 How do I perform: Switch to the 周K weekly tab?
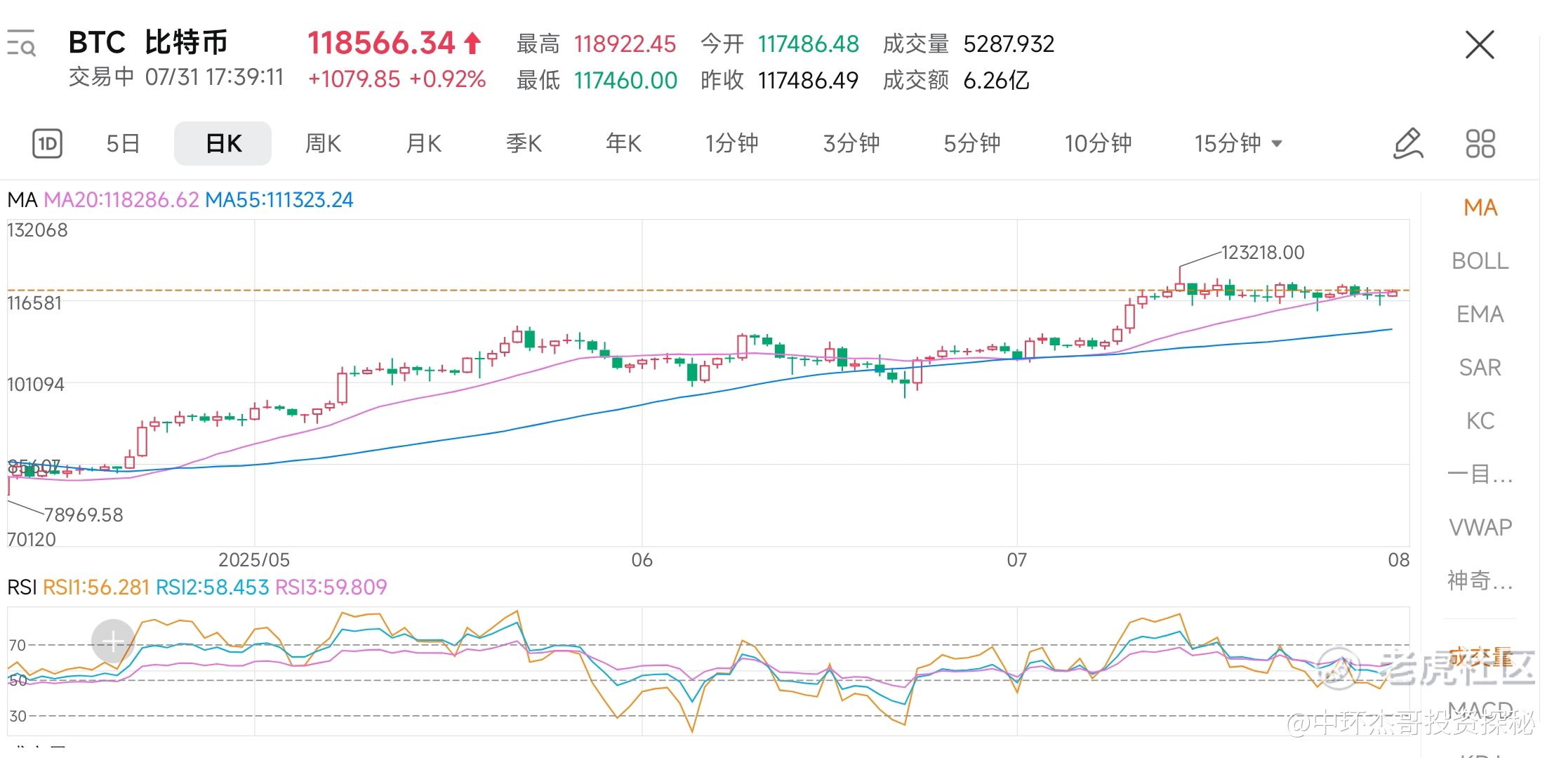click(x=322, y=144)
